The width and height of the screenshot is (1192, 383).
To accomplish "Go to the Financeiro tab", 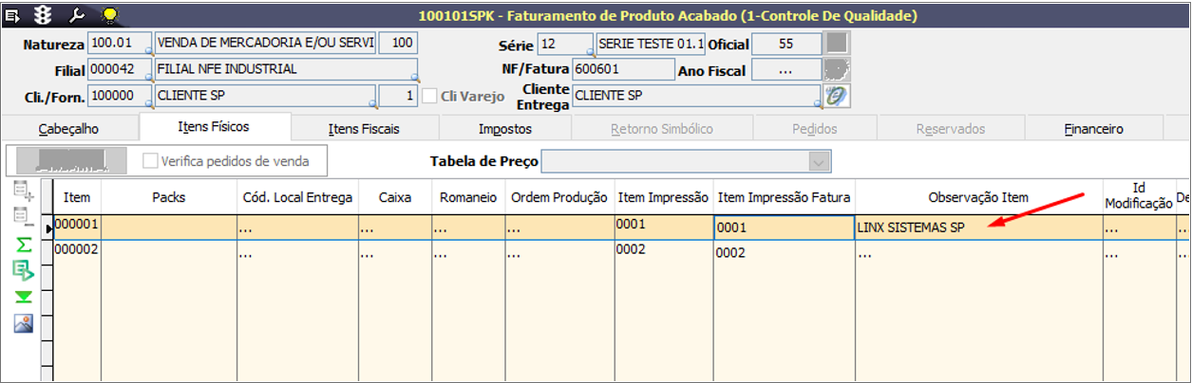I will pos(1093,129).
